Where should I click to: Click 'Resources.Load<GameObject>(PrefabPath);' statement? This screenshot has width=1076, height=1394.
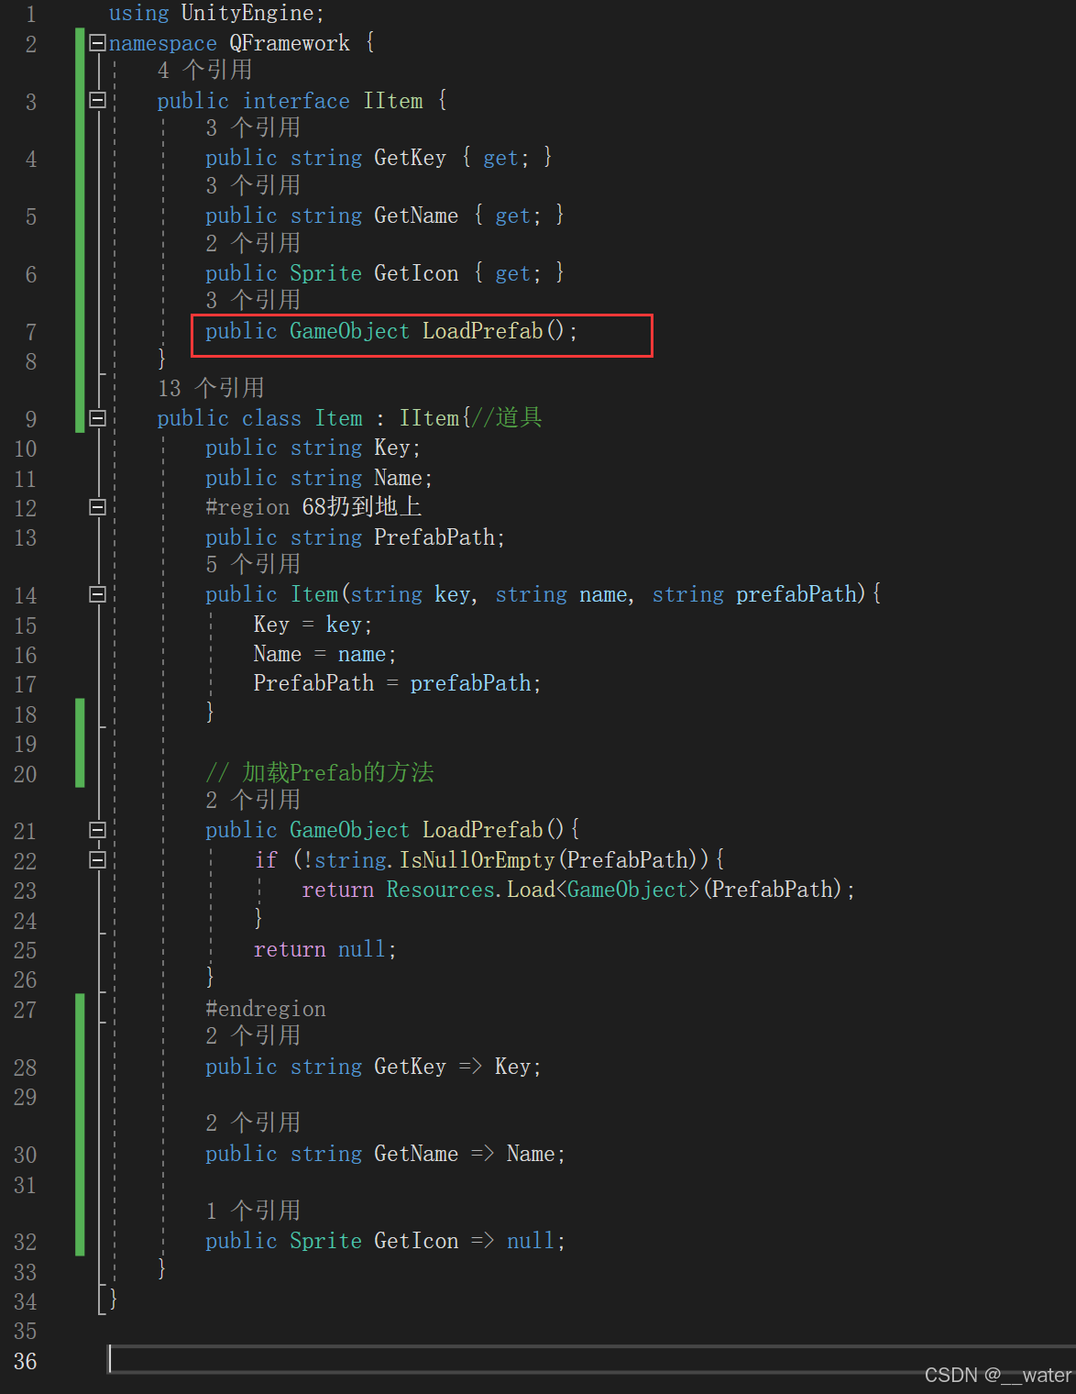coord(620,890)
